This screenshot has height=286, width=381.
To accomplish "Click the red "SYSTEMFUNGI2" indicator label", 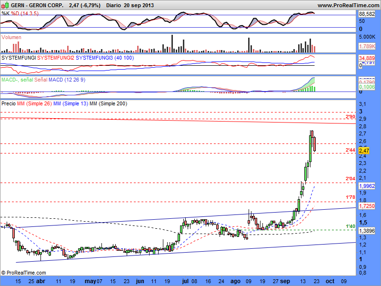I will pos(56,58).
